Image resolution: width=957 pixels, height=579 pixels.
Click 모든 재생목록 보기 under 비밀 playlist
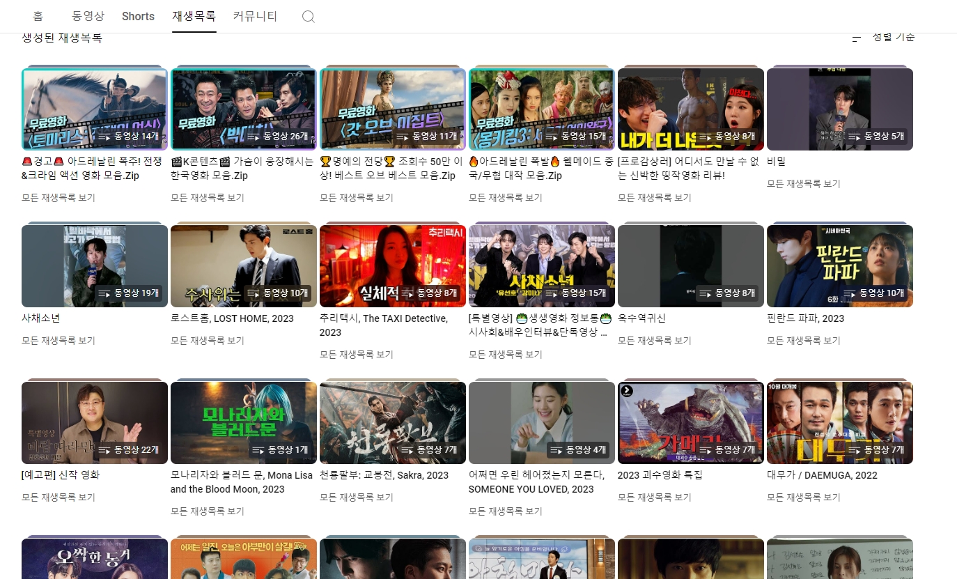pyautogui.click(x=804, y=184)
